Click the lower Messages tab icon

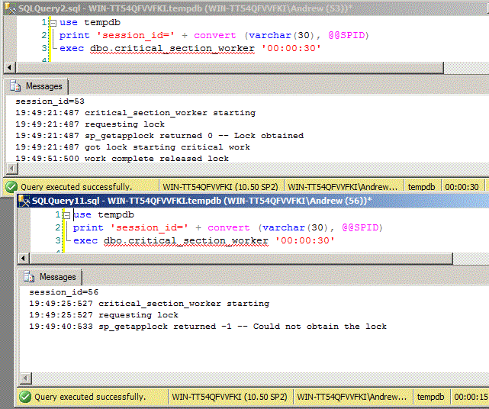[x=30, y=277]
